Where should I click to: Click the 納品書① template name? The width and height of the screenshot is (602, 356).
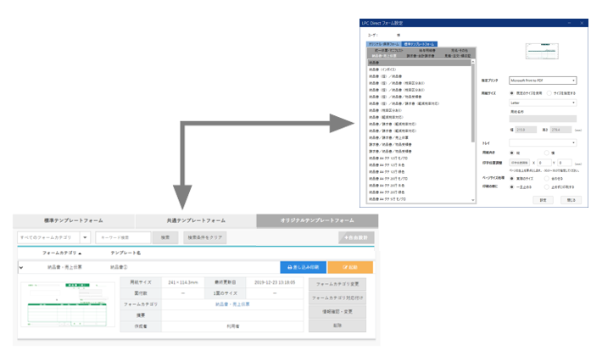[119, 267]
